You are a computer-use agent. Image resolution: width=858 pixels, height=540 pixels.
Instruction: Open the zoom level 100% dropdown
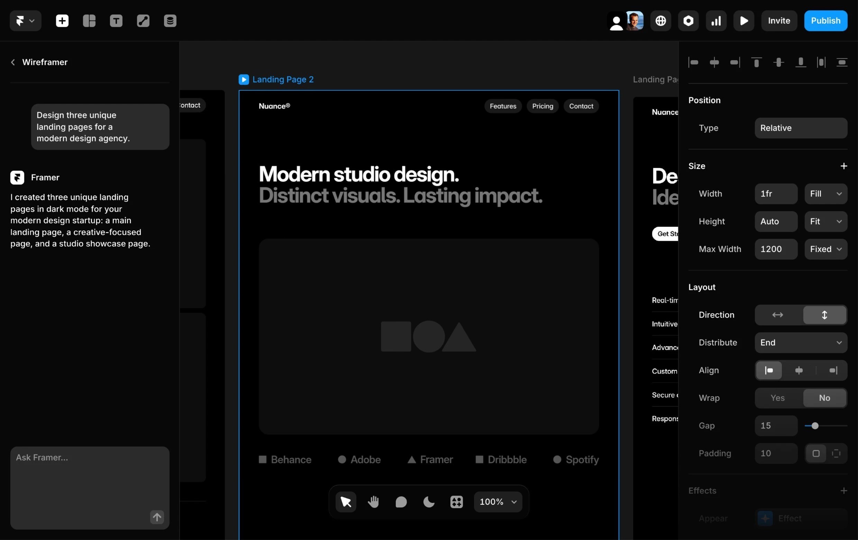tap(498, 502)
